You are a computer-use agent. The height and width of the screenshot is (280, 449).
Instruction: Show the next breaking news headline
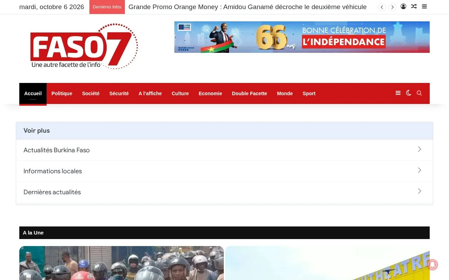pos(392,7)
